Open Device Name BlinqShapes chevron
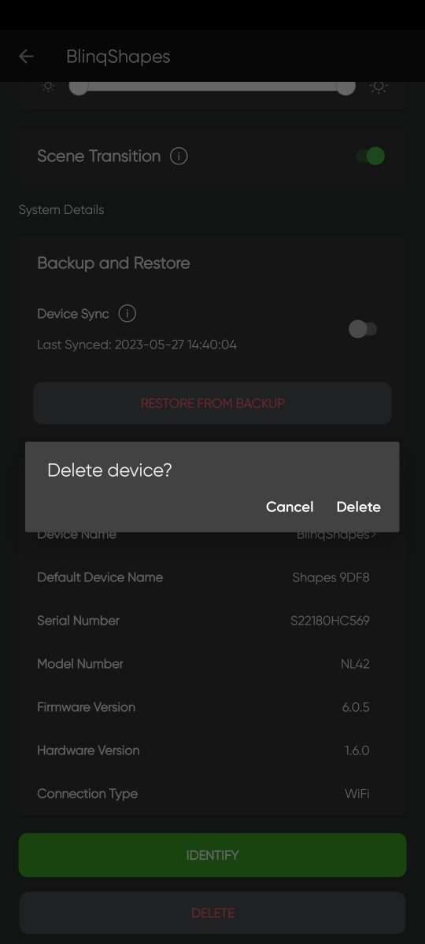Viewport: 425px width, 944px height. click(373, 535)
